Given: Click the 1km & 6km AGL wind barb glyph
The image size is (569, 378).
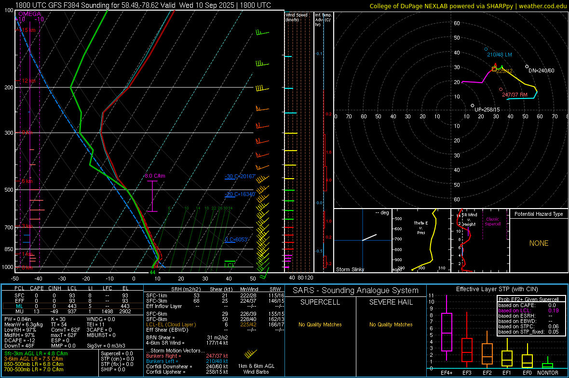Looking at the screenshot, I should 250,354.
